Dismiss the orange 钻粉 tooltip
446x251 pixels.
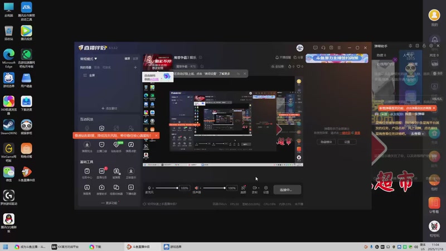(x=156, y=136)
